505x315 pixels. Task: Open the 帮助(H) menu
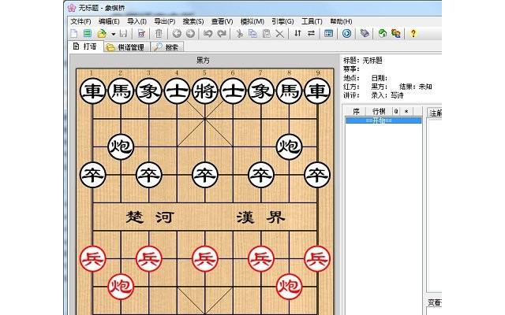pyautogui.click(x=341, y=21)
